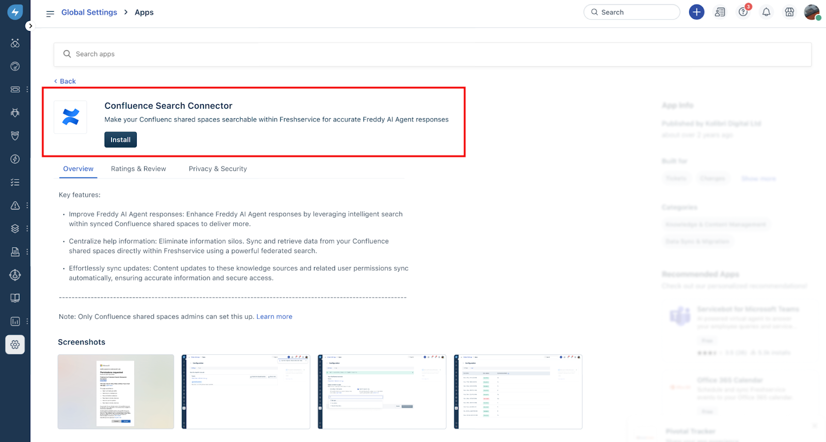Switch to Ratings & Review tab
Screen dimensions: 826x442
point(138,169)
